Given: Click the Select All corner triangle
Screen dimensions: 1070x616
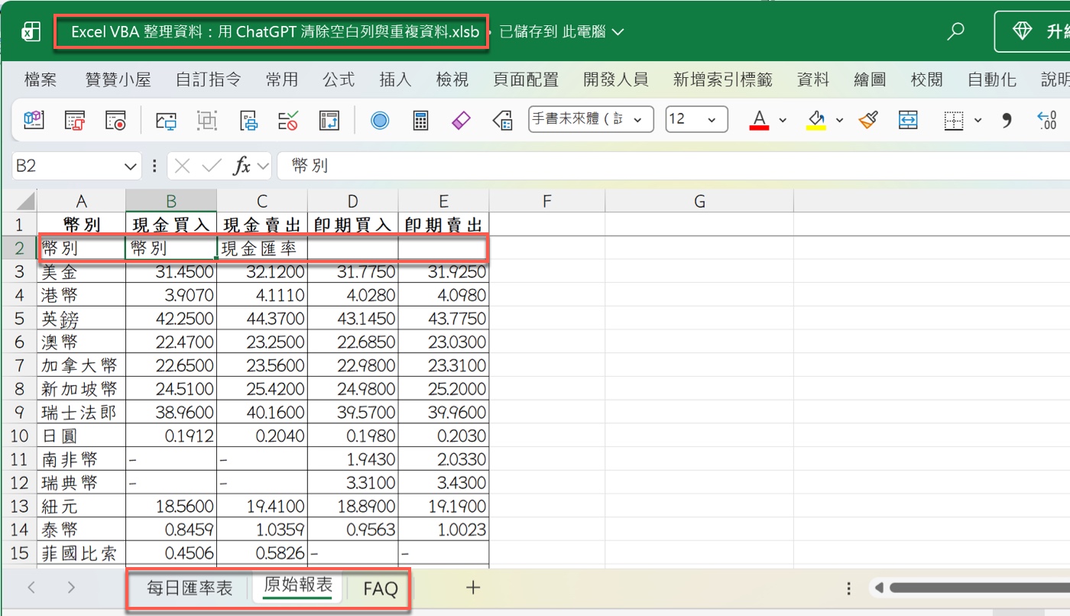Looking at the screenshot, I should tap(25, 202).
